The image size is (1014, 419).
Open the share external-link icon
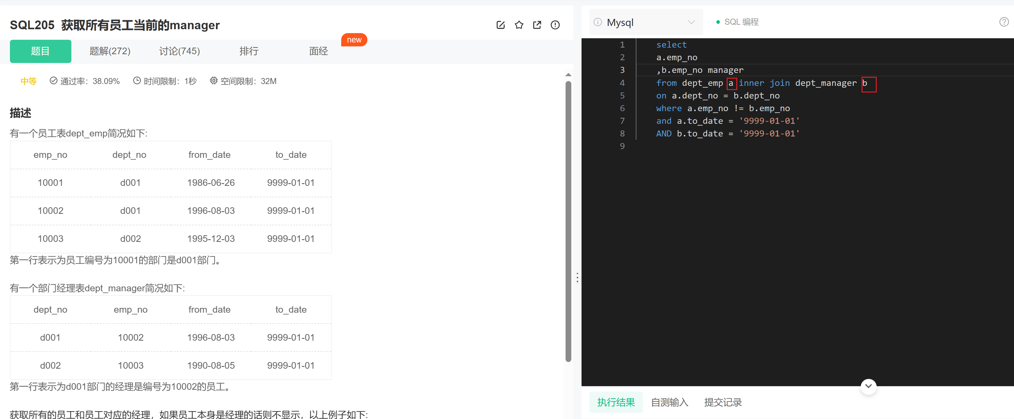(x=537, y=25)
